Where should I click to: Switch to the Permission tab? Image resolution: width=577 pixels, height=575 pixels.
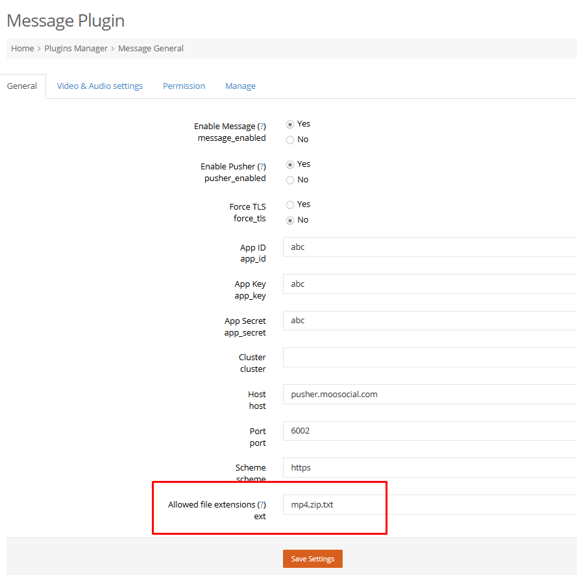(184, 86)
